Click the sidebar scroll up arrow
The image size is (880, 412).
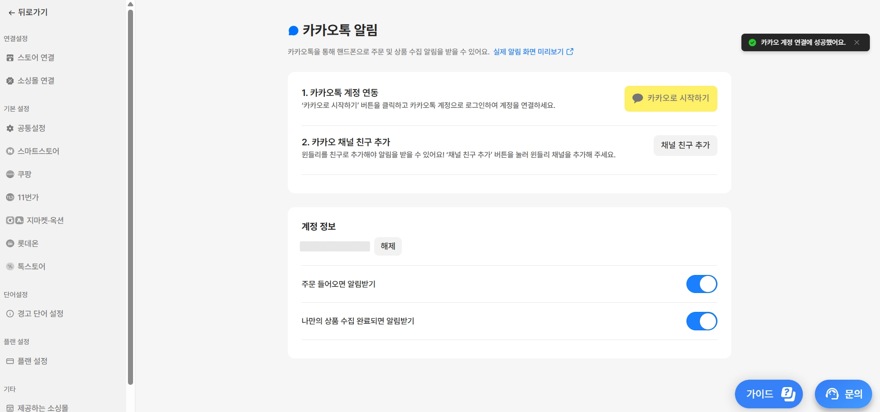point(130,4)
